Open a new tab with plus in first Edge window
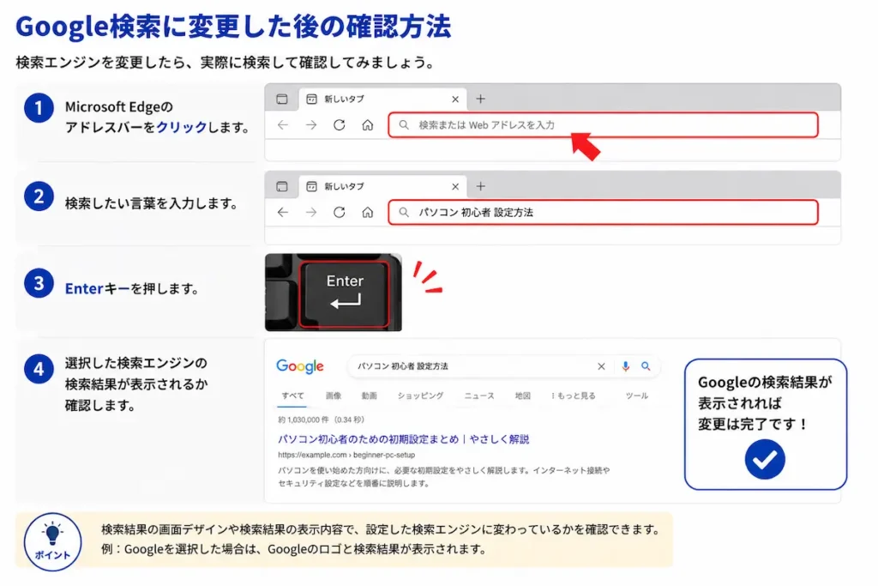 (x=480, y=100)
